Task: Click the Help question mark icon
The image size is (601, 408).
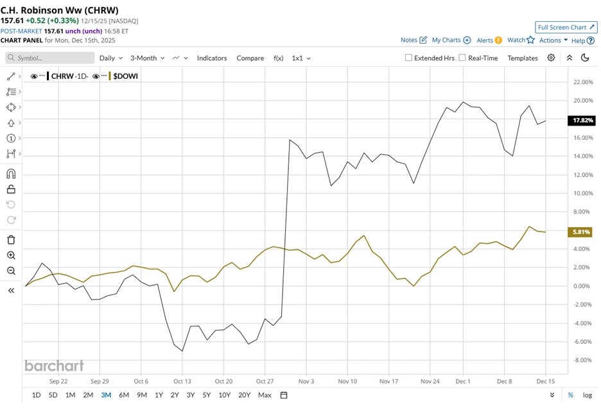Action: point(591,40)
